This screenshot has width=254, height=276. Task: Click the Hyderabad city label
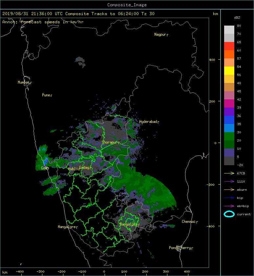tap(148, 122)
